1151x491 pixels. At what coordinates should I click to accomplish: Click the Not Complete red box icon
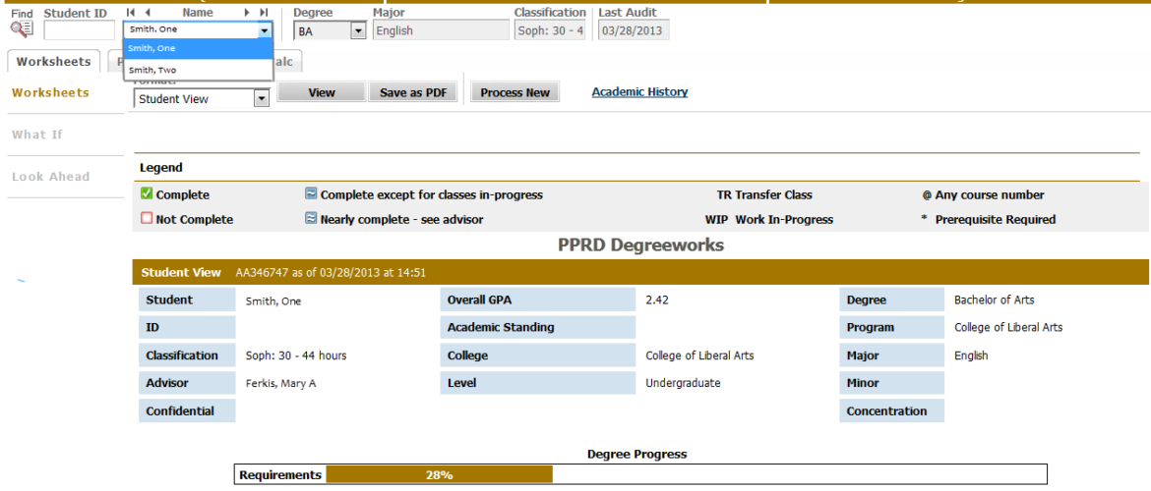point(147,220)
